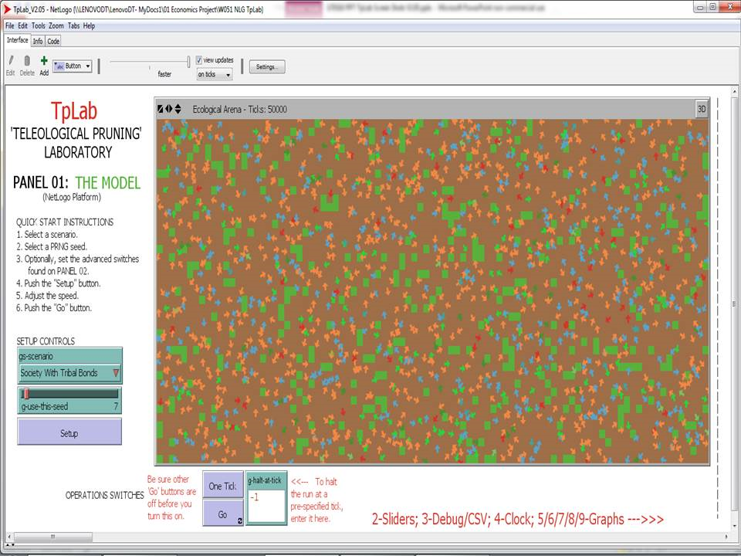The width and height of the screenshot is (741, 556).
Task: Switch Ecological Arena to 3D view
Action: tap(700, 109)
